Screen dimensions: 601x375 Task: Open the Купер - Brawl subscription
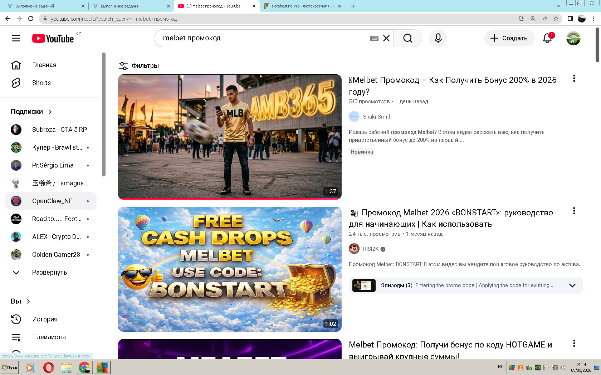[51, 147]
